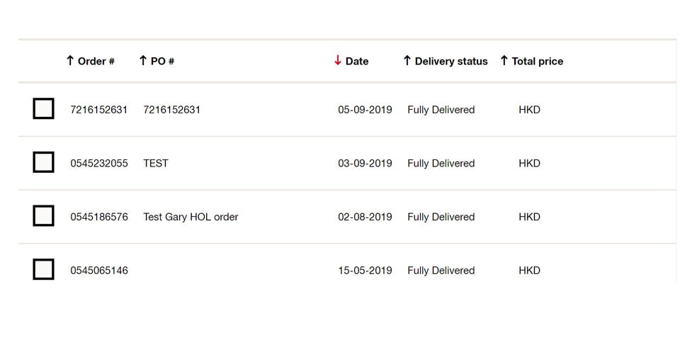Sort table by Order # column header
The width and height of the screenshot is (680, 340).
coord(96,62)
